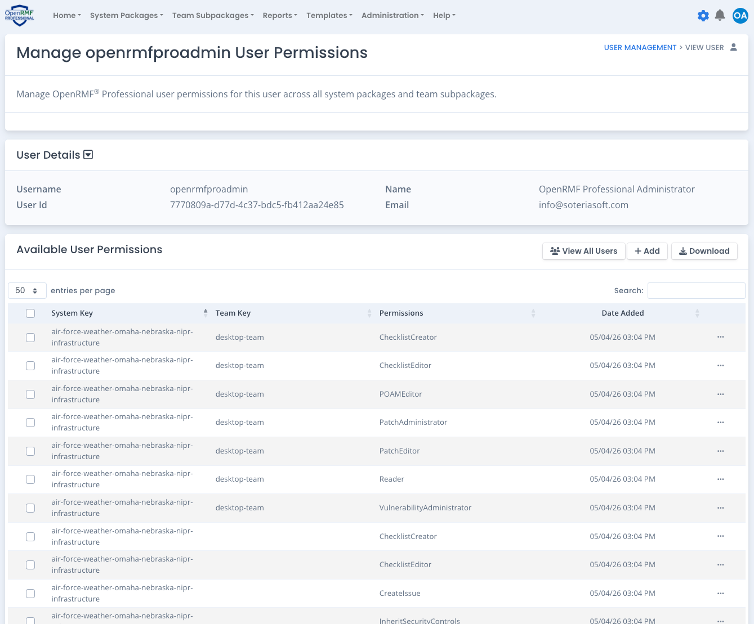This screenshot has height=624, width=754.
Task: Collapse User Details with the caret icon
Action: (x=88, y=155)
